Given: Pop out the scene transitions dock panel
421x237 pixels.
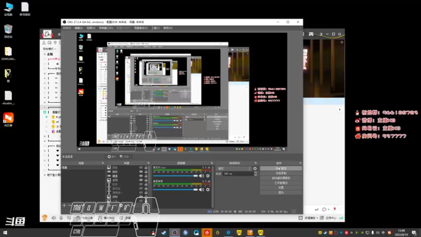Looking at the screenshot, I should (255, 163).
